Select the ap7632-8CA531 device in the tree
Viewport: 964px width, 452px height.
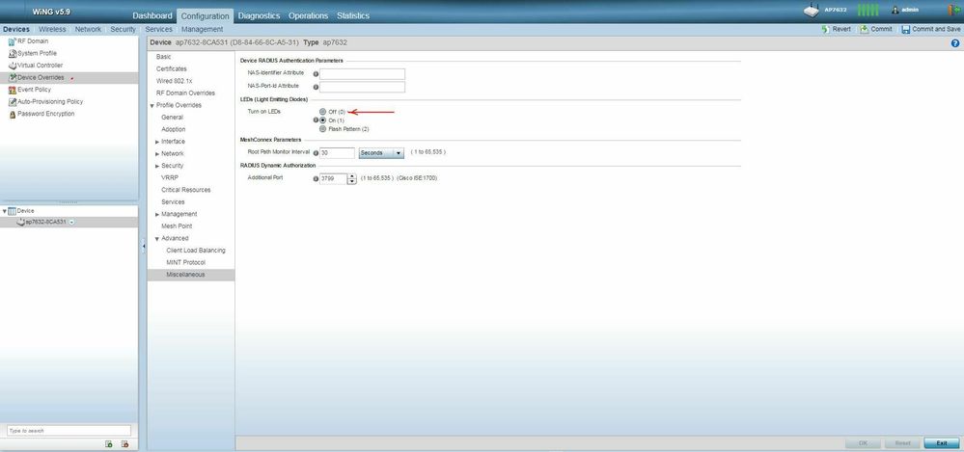pos(45,222)
